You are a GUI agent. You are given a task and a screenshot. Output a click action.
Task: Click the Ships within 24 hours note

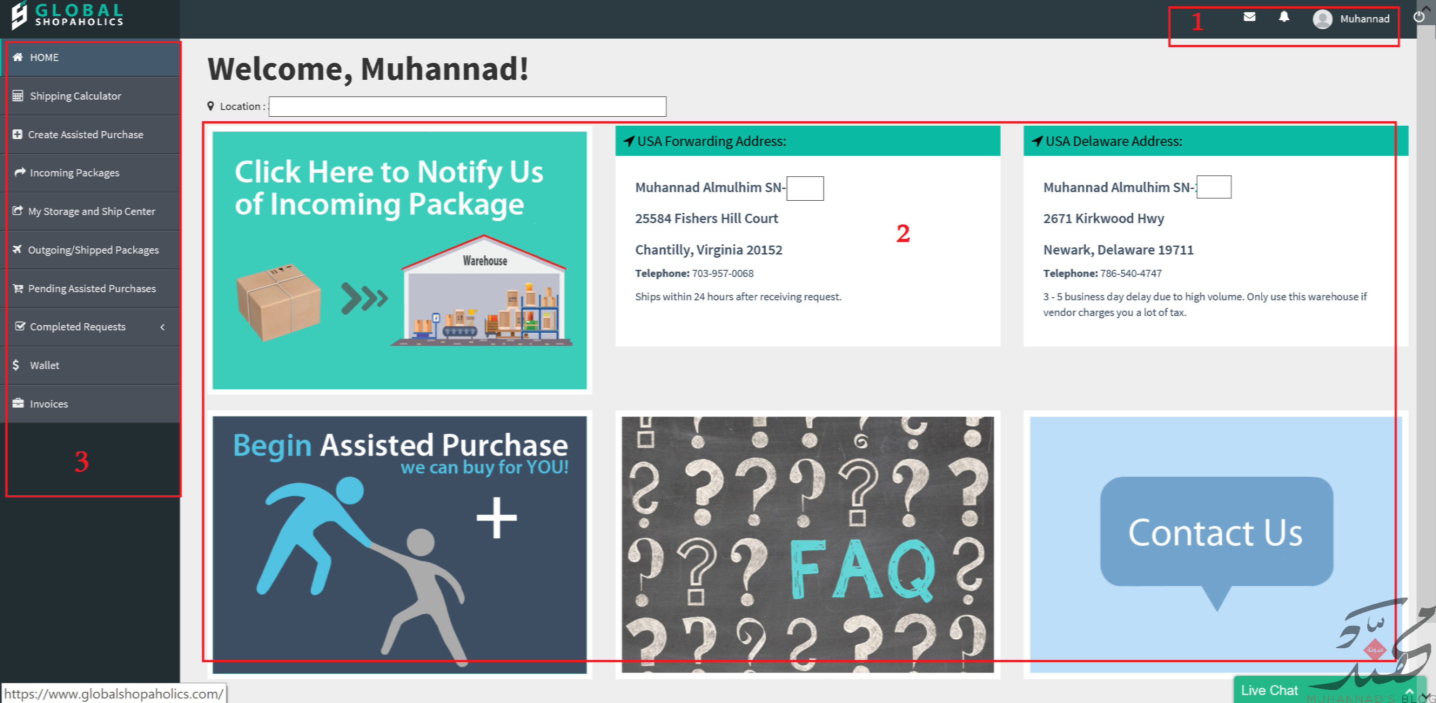click(737, 297)
